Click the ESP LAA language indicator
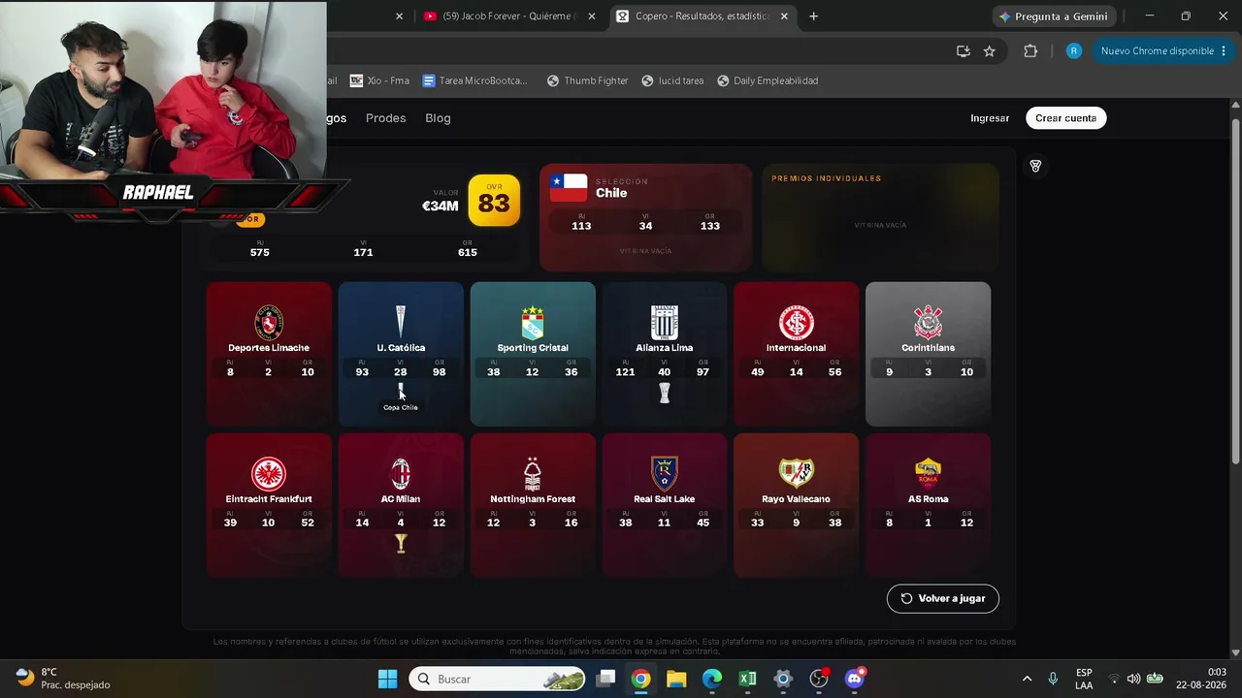The image size is (1242, 698). coord(1084,679)
